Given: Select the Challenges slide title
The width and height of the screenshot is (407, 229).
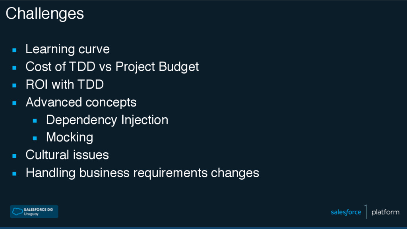Looking at the screenshot, I should pos(45,14).
